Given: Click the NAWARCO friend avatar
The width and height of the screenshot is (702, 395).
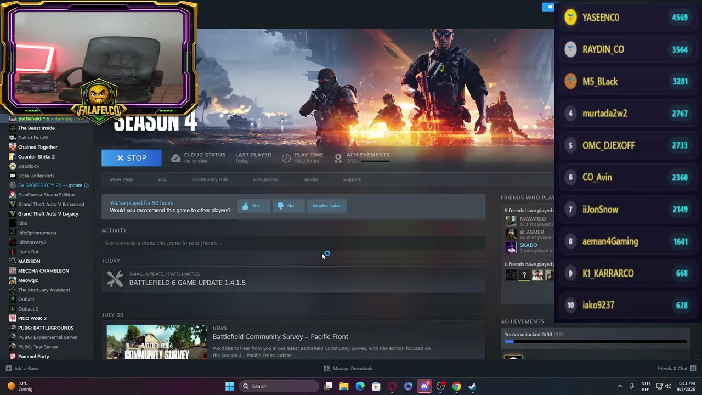Looking at the screenshot, I should (511, 221).
